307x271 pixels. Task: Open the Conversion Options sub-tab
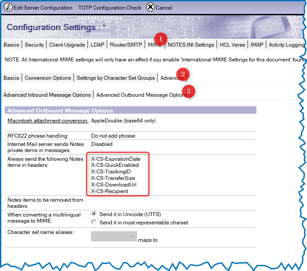48,78
